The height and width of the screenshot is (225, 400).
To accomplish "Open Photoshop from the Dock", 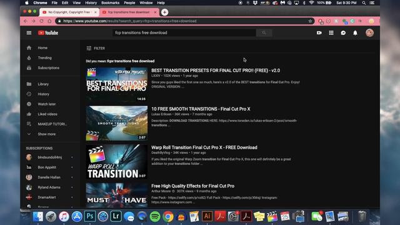I will click(90, 216).
